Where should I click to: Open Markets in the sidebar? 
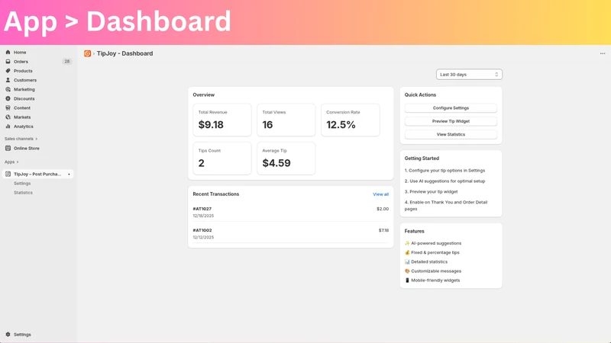pos(22,117)
